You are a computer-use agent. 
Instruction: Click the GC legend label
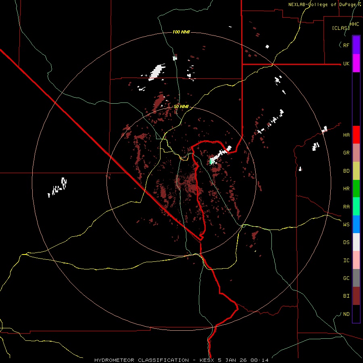[x=346, y=278]
